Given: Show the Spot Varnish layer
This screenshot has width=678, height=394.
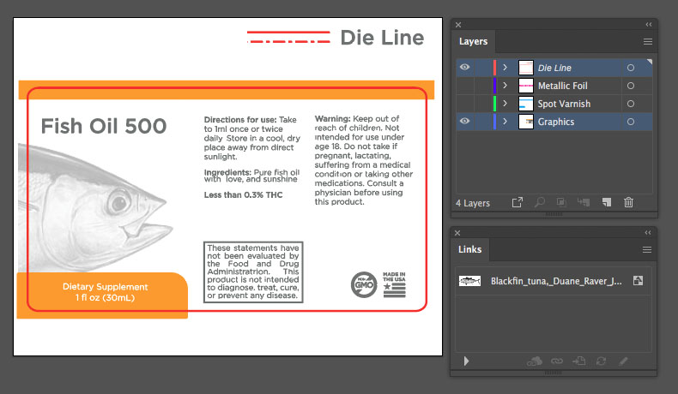Looking at the screenshot, I should click(x=465, y=104).
